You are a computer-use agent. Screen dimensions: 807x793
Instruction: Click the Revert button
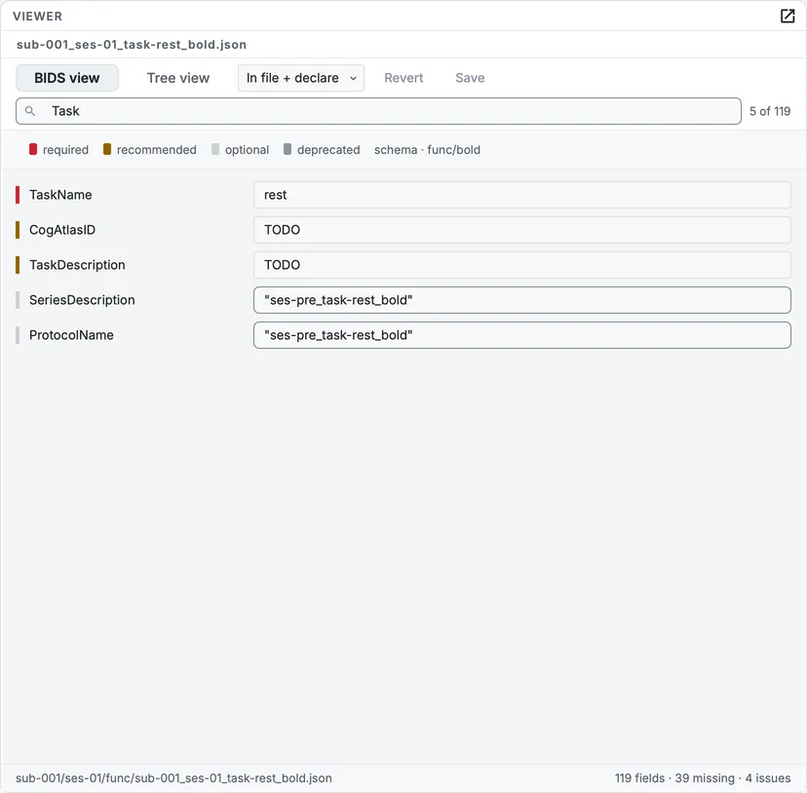click(x=403, y=78)
